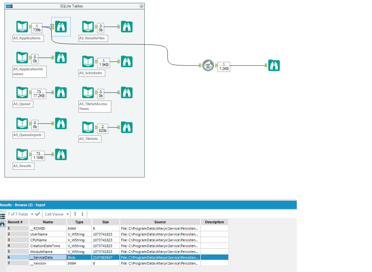This screenshot has height=272, width=372.
Task: Select the highlighted Browse tool near AS_Applications
Action: pyautogui.click(x=61, y=26)
